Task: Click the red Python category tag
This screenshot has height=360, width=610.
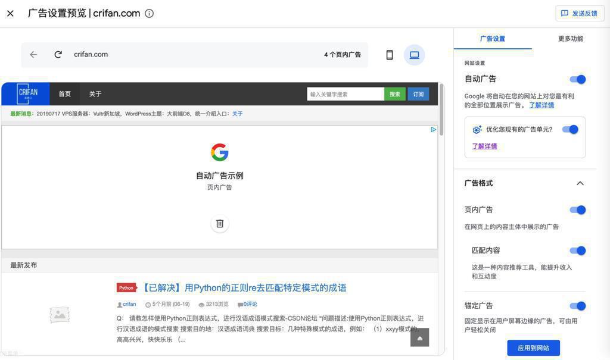Action: point(127,288)
